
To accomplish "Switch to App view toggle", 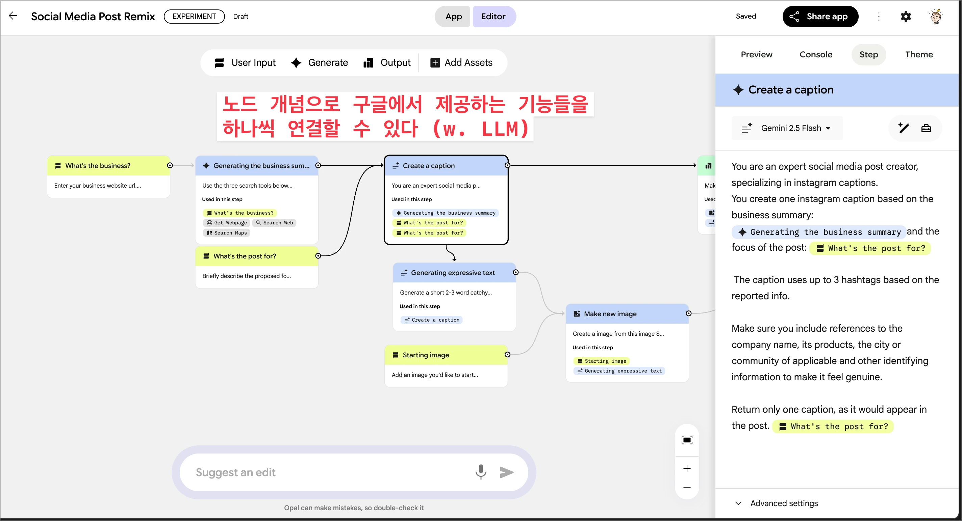I will (453, 17).
